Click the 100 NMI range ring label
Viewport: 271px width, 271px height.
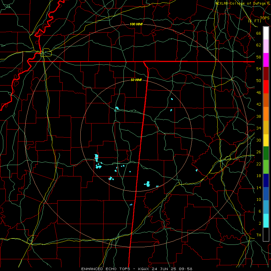coord(136,24)
